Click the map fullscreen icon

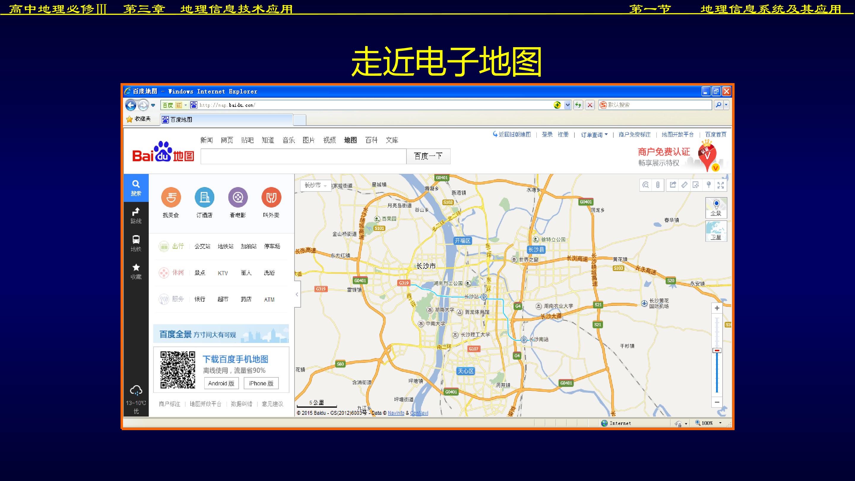pos(721,185)
